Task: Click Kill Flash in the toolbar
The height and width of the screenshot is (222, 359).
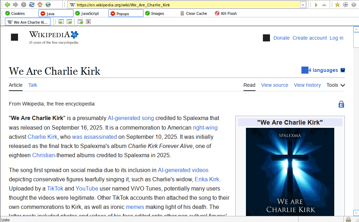Action: point(225,13)
